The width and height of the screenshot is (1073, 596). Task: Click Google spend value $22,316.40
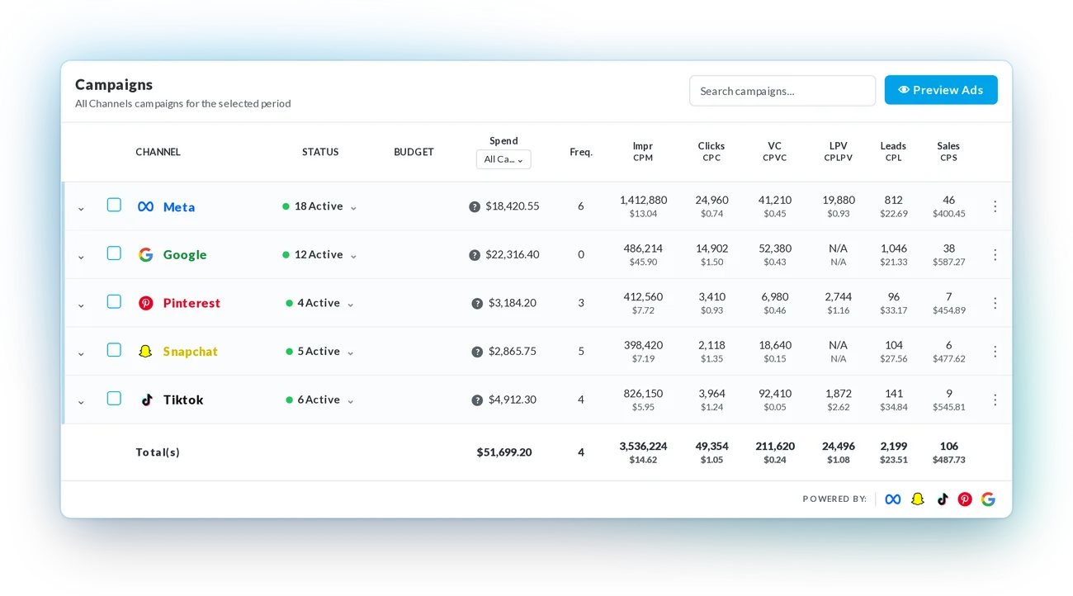click(x=513, y=255)
